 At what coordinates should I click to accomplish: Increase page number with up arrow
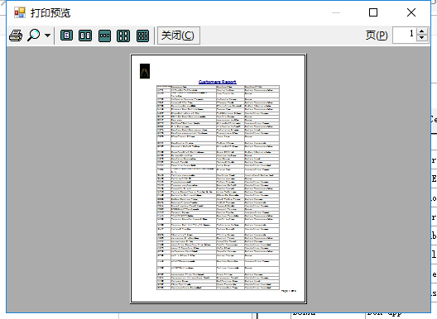[422, 31]
